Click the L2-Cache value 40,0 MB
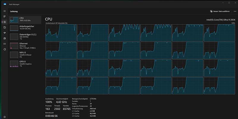Viewport: 238px width, 119px height. pos(93,114)
